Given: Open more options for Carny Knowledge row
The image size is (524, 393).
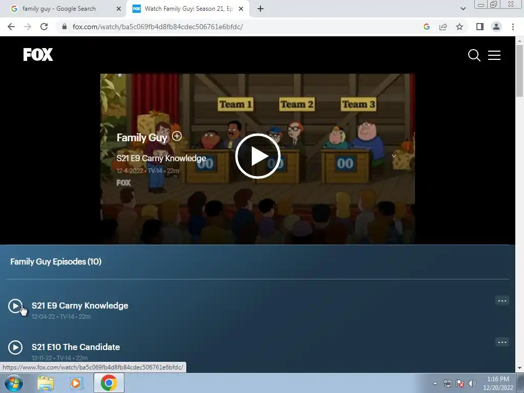Looking at the screenshot, I should click(502, 301).
